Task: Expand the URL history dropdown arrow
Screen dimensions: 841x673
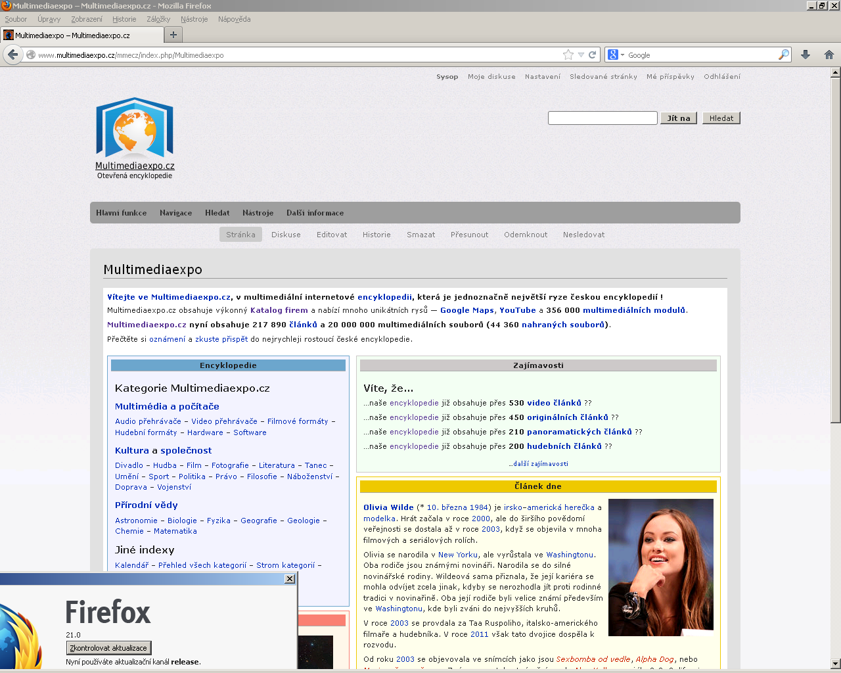Action: tap(581, 55)
